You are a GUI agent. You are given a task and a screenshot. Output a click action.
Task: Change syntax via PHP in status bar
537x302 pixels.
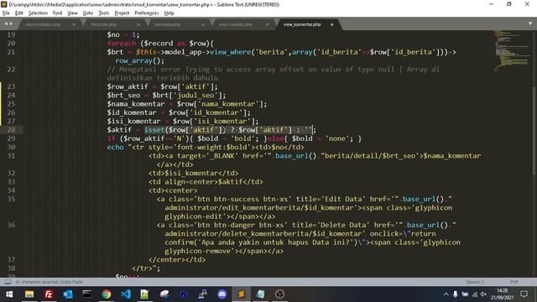click(x=514, y=282)
